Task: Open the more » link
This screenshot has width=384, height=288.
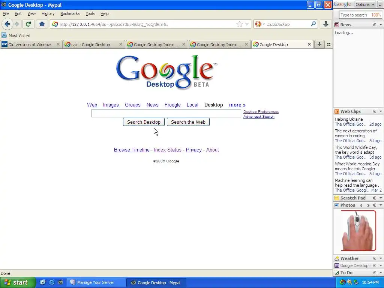Action: point(237,105)
